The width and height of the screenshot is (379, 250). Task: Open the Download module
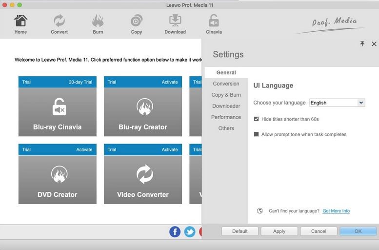coord(175,24)
